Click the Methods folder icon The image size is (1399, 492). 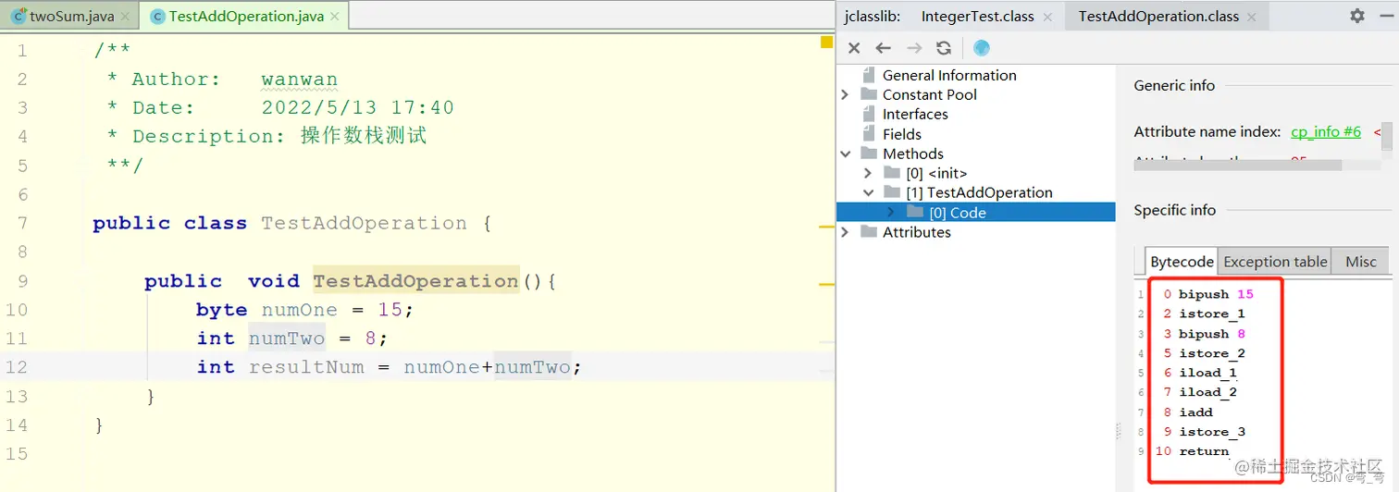point(868,154)
